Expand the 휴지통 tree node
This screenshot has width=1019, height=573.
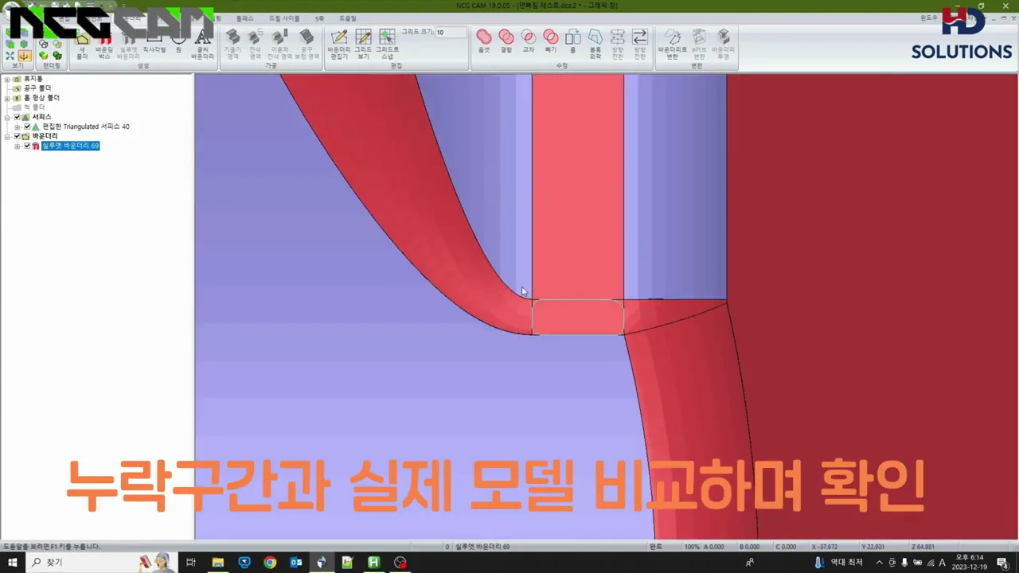pos(7,79)
